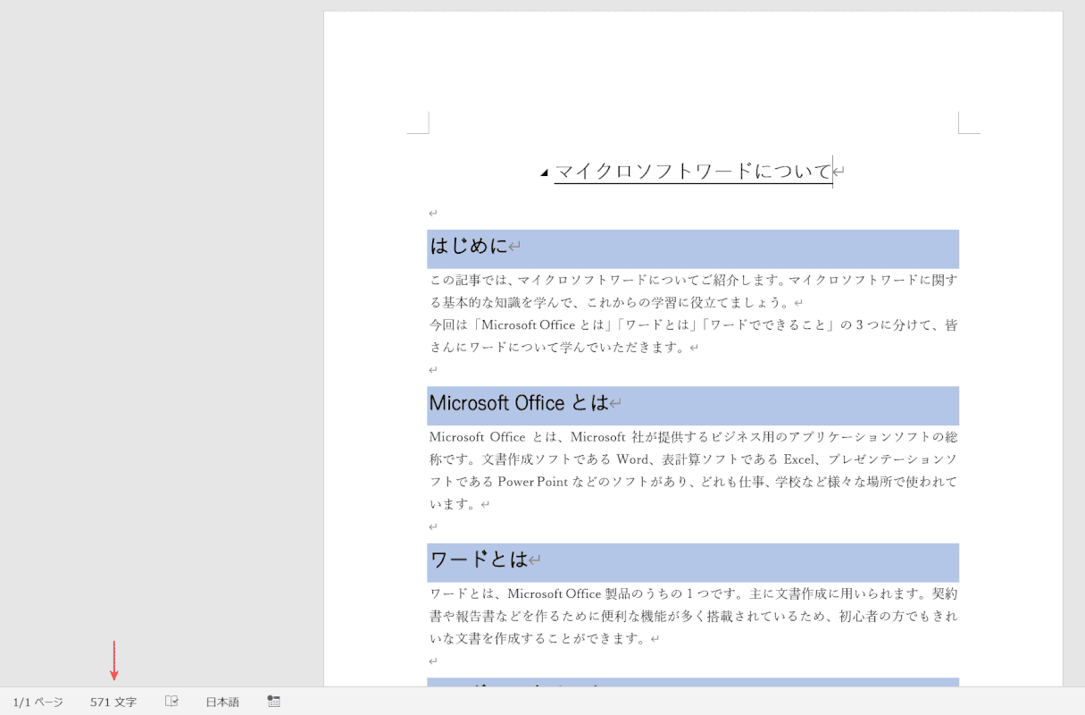Screen dimensions: 1085x715
Task: Click the line starting この記事では
Action: point(693,280)
